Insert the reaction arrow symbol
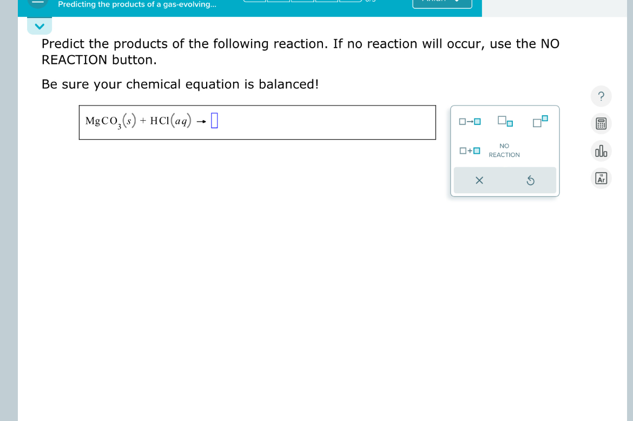Screen dimensions: 633x421 tap(469, 121)
